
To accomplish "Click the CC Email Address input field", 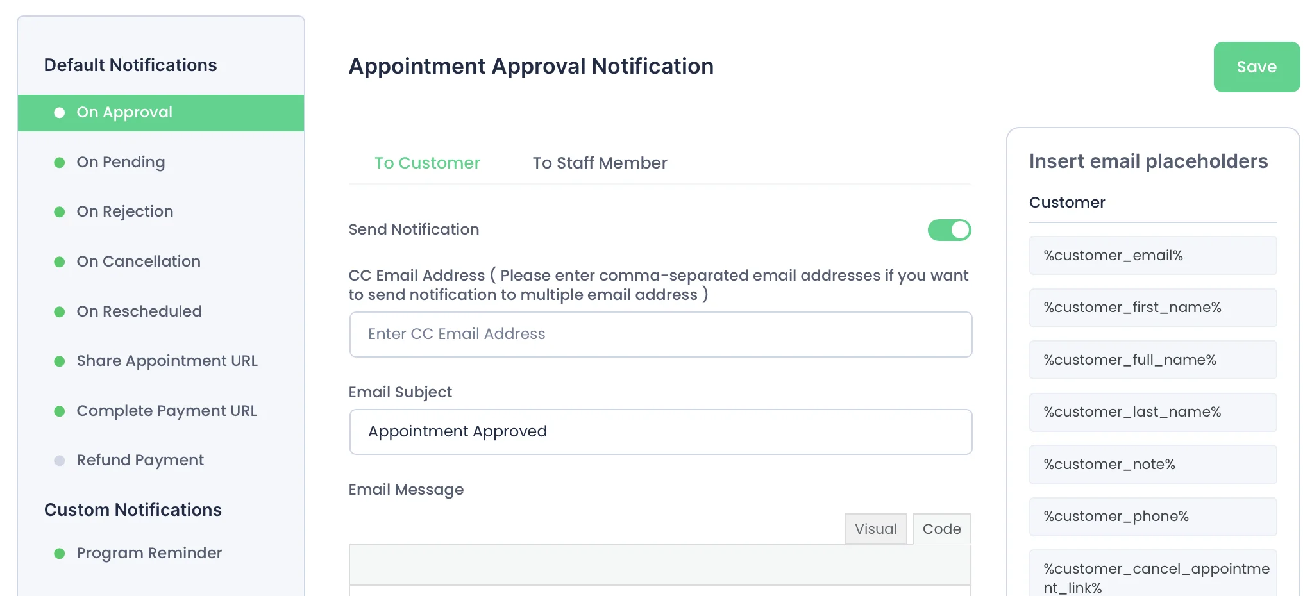I will (x=660, y=335).
